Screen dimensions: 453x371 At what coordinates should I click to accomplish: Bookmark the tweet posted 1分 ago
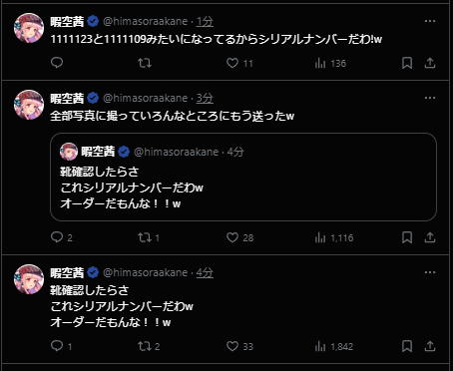pyautogui.click(x=407, y=63)
